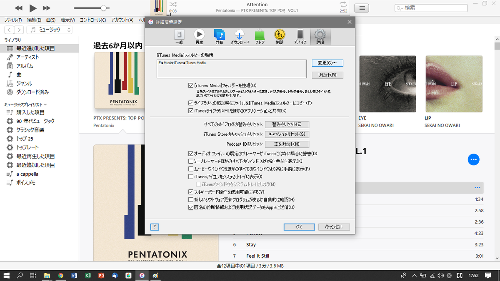This screenshot has width=500, height=281.
Task: Toggle full keyboard navigation checkbox
Action: coord(191,192)
